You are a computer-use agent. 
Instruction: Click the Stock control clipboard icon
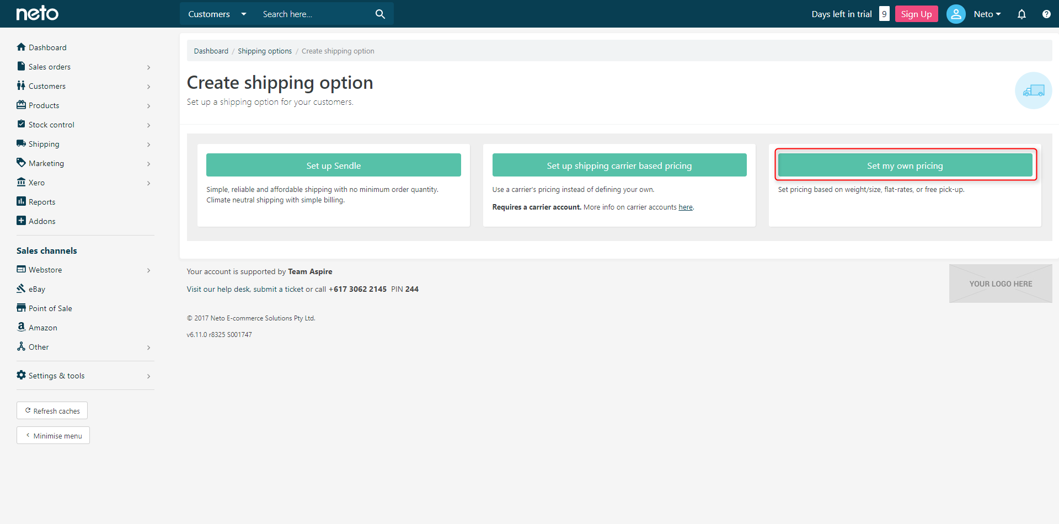(x=21, y=124)
